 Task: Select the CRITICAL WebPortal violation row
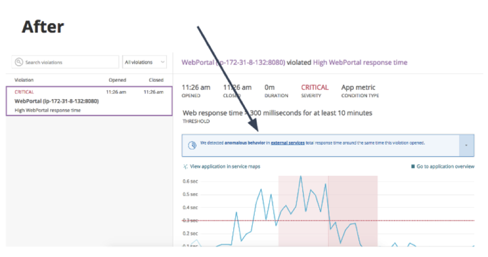point(89,101)
